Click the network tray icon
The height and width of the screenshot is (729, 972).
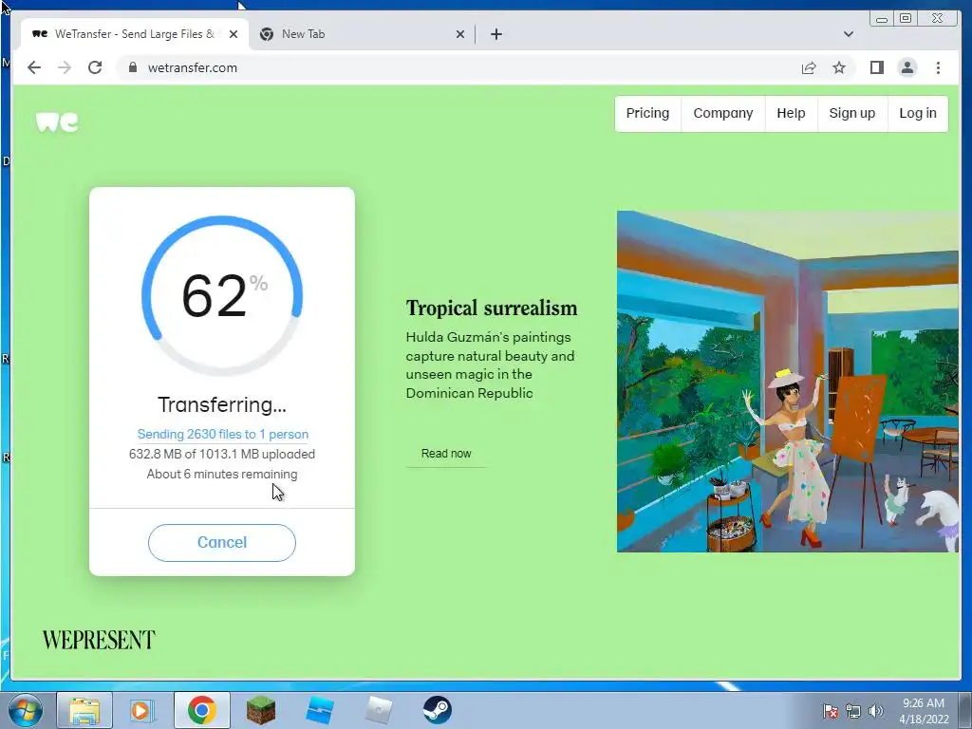(853, 711)
